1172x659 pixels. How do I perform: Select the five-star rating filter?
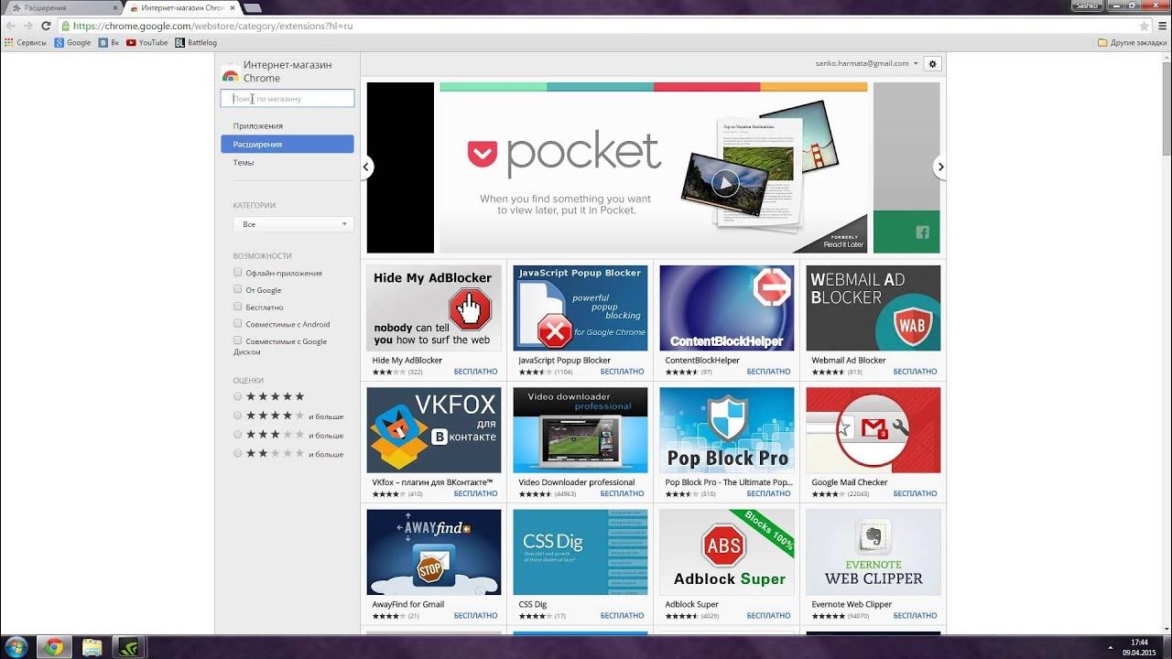click(238, 396)
